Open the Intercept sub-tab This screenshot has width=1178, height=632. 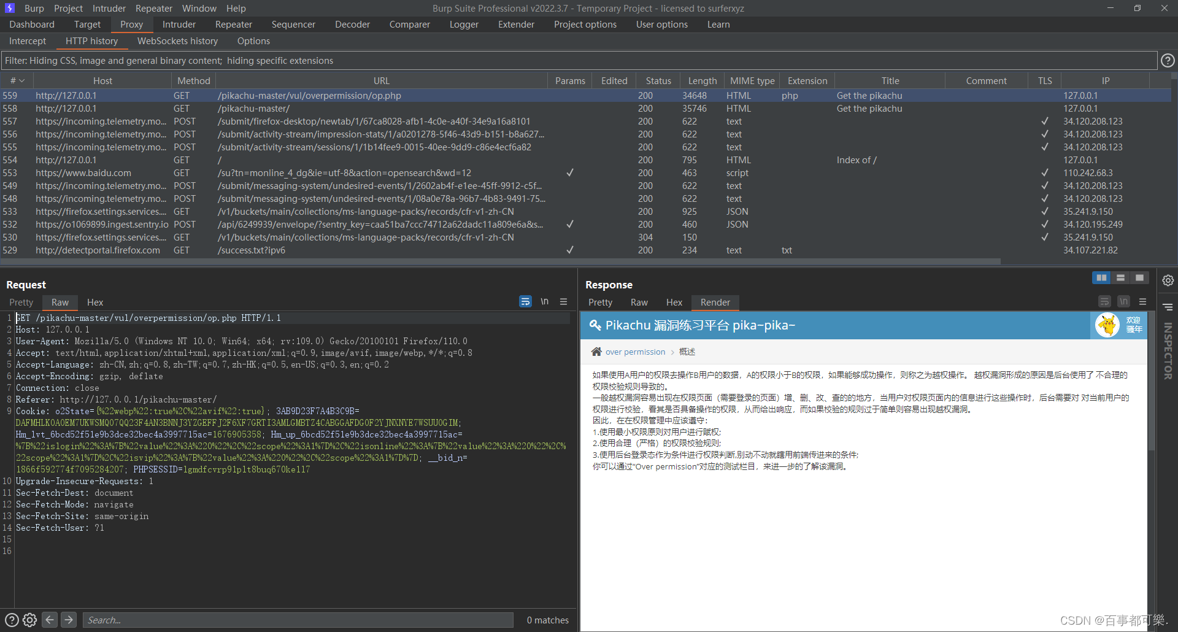[x=28, y=41]
